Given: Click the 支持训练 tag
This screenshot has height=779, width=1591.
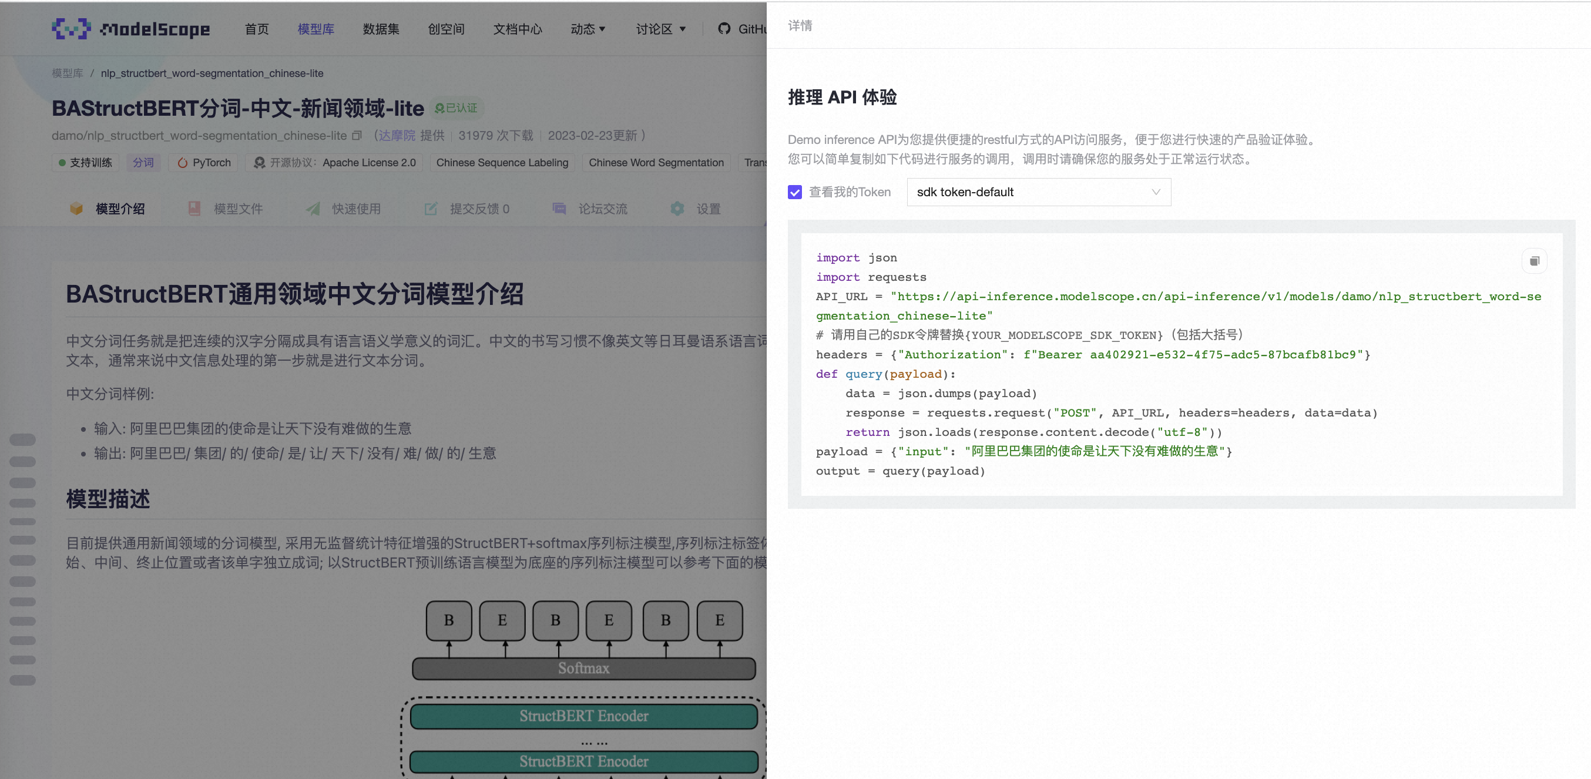Looking at the screenshot, I should click(x=85, y=163).
